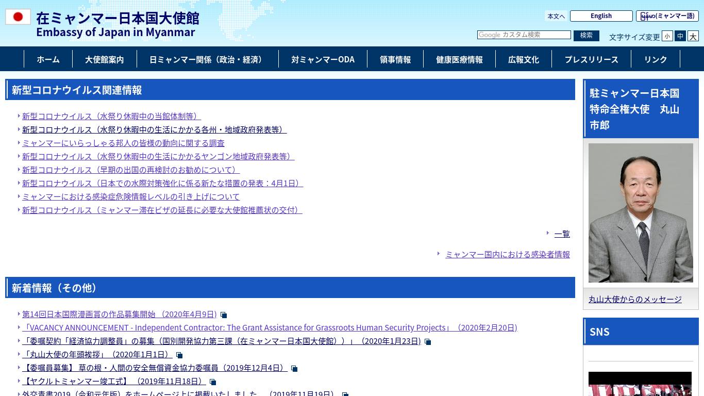Viewport: 704px width, 396px height.
Task: Open the ホーム menu item
Action: pyautogui.click(x=48, y=59)
